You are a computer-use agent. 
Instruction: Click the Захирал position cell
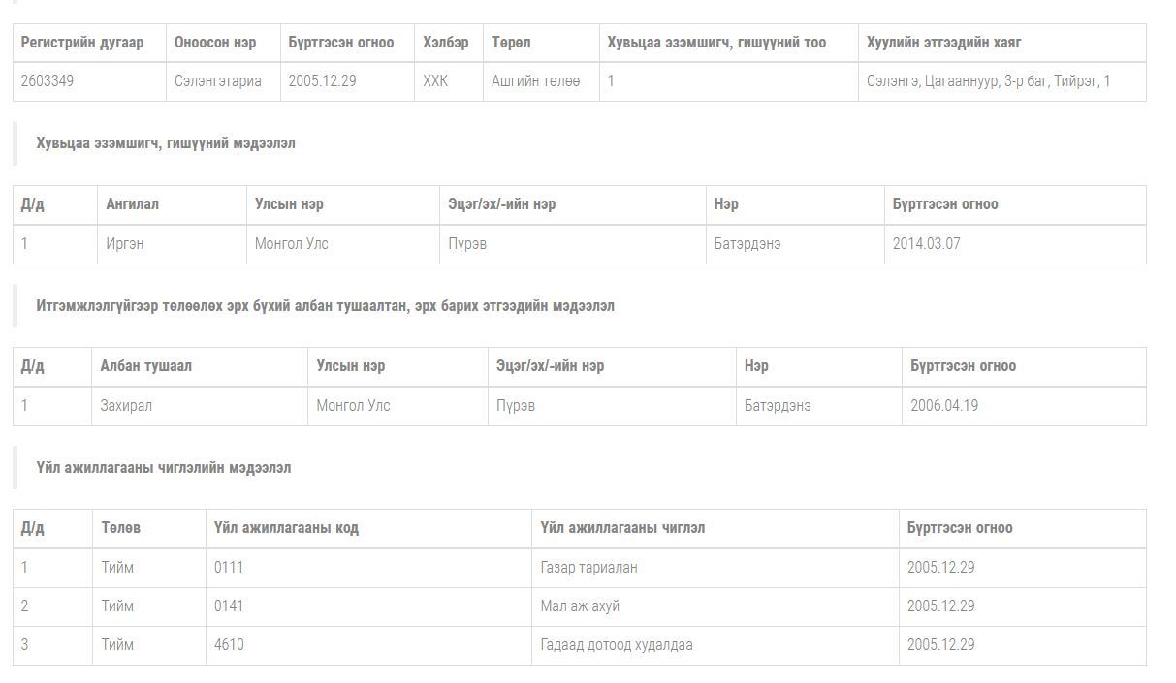[126, 406]
